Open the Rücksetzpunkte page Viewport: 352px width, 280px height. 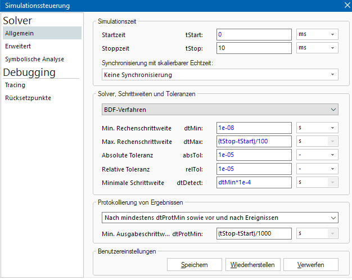pos(28,97)
